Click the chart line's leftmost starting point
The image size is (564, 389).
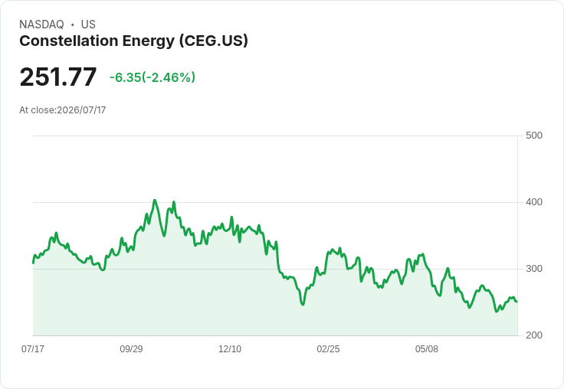coord(34,263)
